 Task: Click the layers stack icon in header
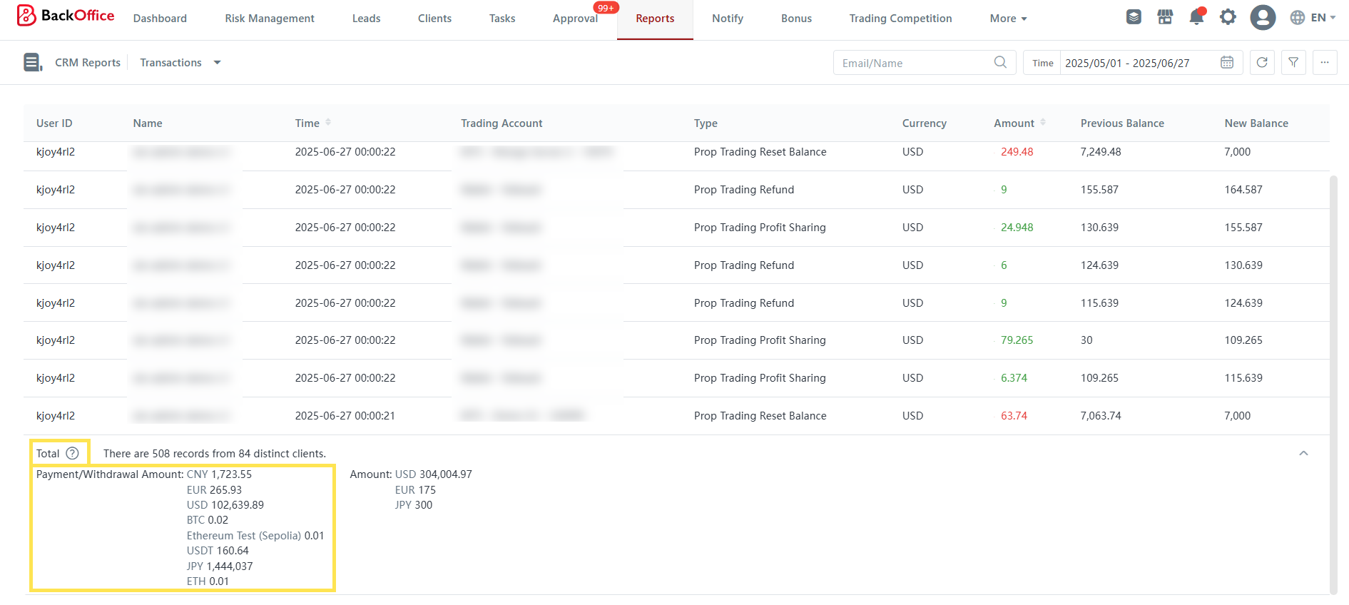pyautogui.click(x=1134, y=17)
